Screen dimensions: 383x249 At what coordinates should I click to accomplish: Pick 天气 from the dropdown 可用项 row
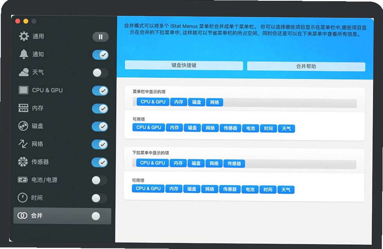tap(286, 189)
